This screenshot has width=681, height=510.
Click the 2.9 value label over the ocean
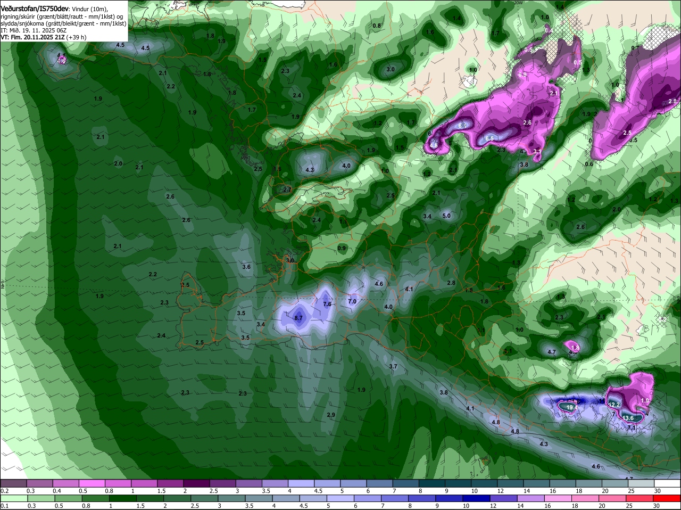(331, 415)
